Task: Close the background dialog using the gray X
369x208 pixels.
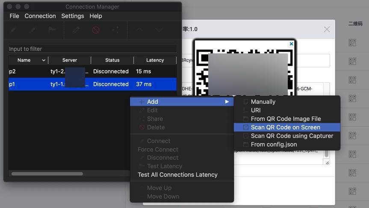Action: pos(327,29)
